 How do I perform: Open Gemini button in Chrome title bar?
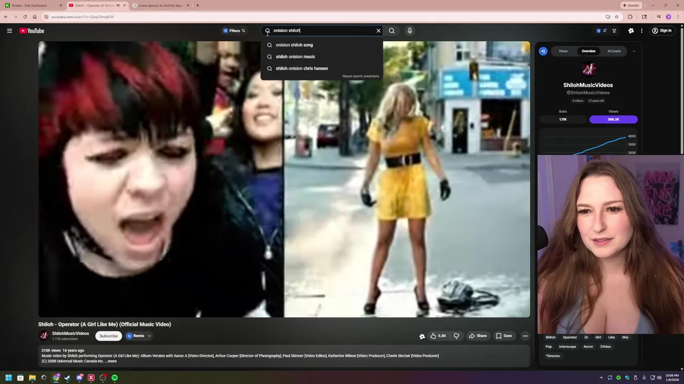point(631,5)
